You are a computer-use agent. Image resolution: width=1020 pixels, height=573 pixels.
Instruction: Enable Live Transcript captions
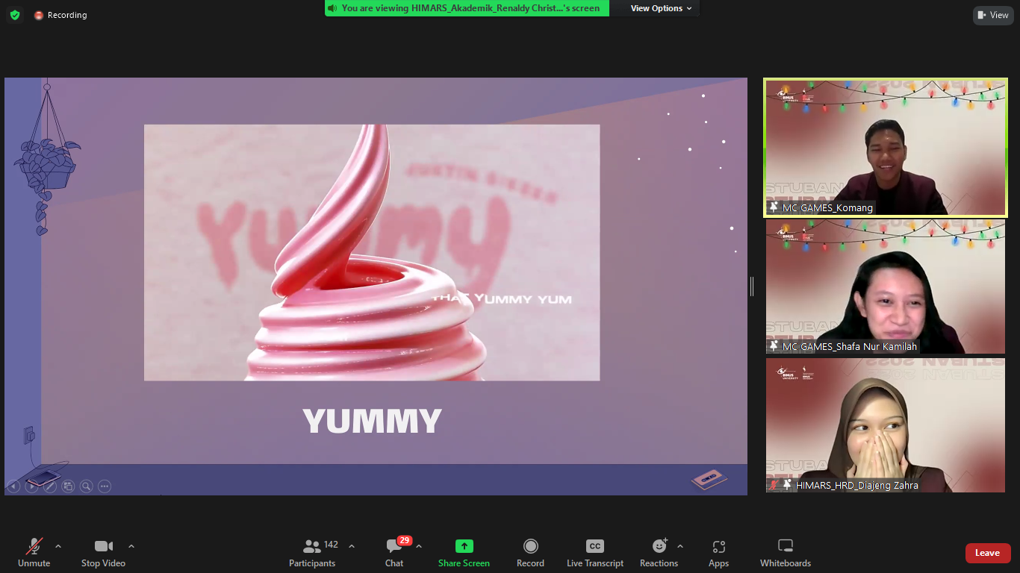click(595, 553)
